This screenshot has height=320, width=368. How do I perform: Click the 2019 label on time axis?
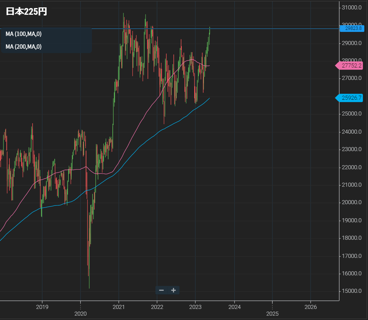click(42, 307)
